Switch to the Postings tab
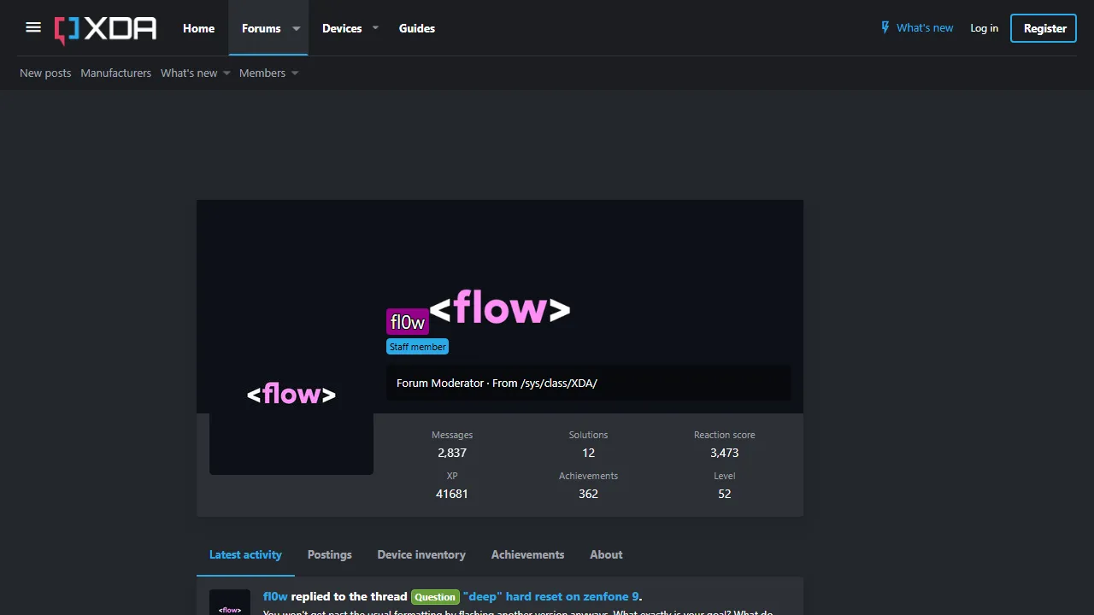The width and height of the screenshot is (1094, 615). click(329, 554)
